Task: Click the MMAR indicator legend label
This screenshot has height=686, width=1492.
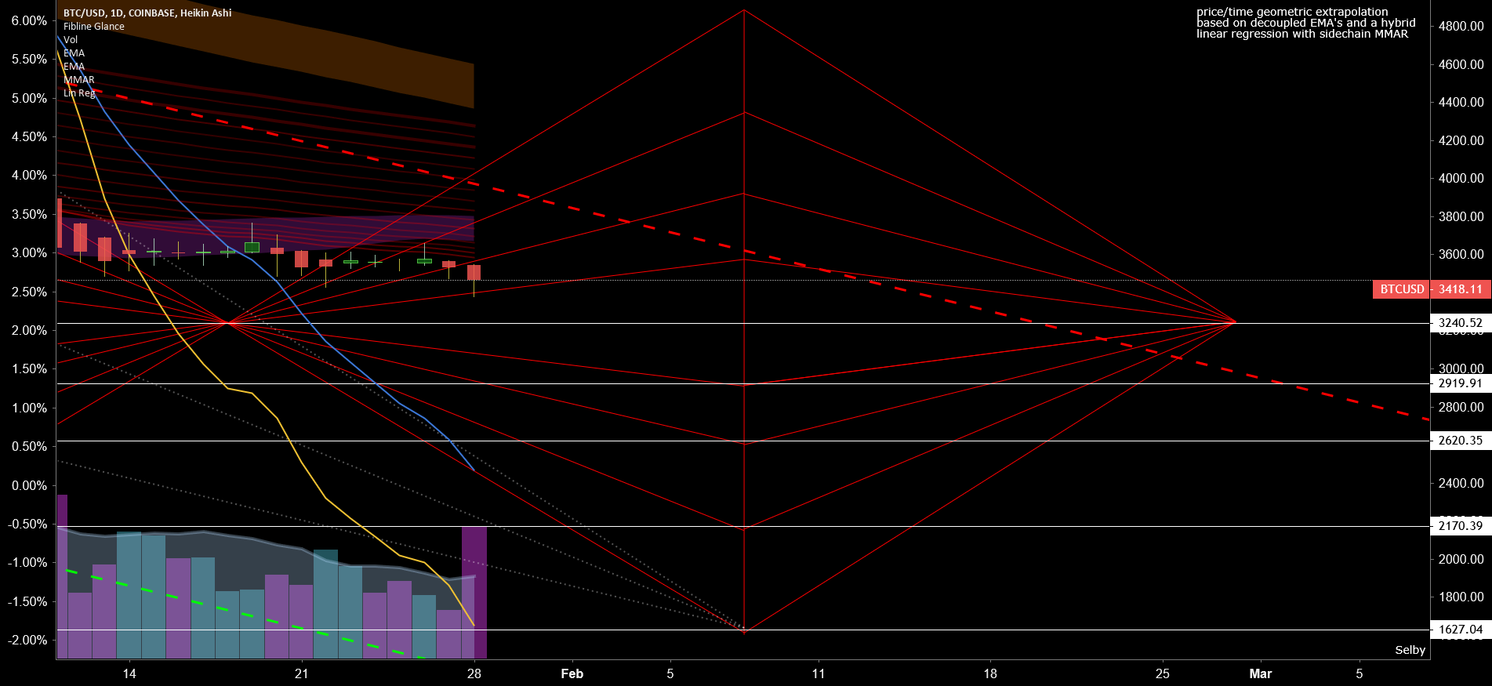Action: point(79,79)
